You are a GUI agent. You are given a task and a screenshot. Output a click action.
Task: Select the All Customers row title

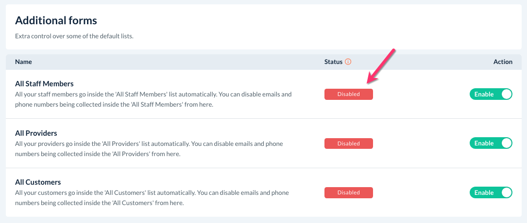coord(38,182)
